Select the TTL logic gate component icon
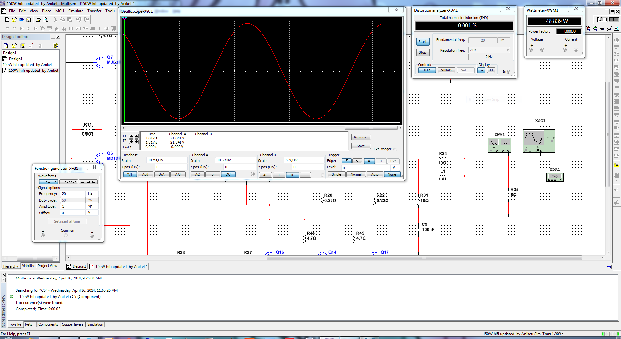The image size is (621, 339). pyautogui.click(x=43, y=28)
